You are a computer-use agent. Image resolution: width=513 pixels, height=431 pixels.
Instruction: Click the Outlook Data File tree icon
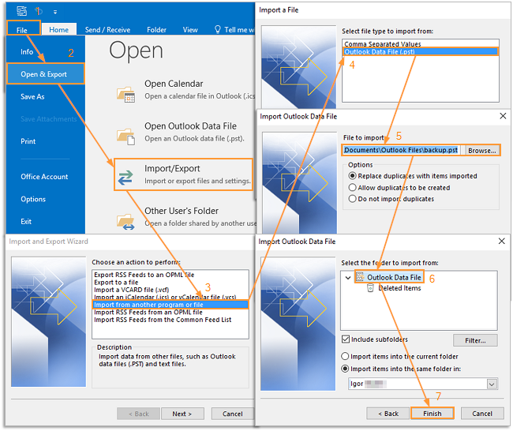[x=360, y=277]
